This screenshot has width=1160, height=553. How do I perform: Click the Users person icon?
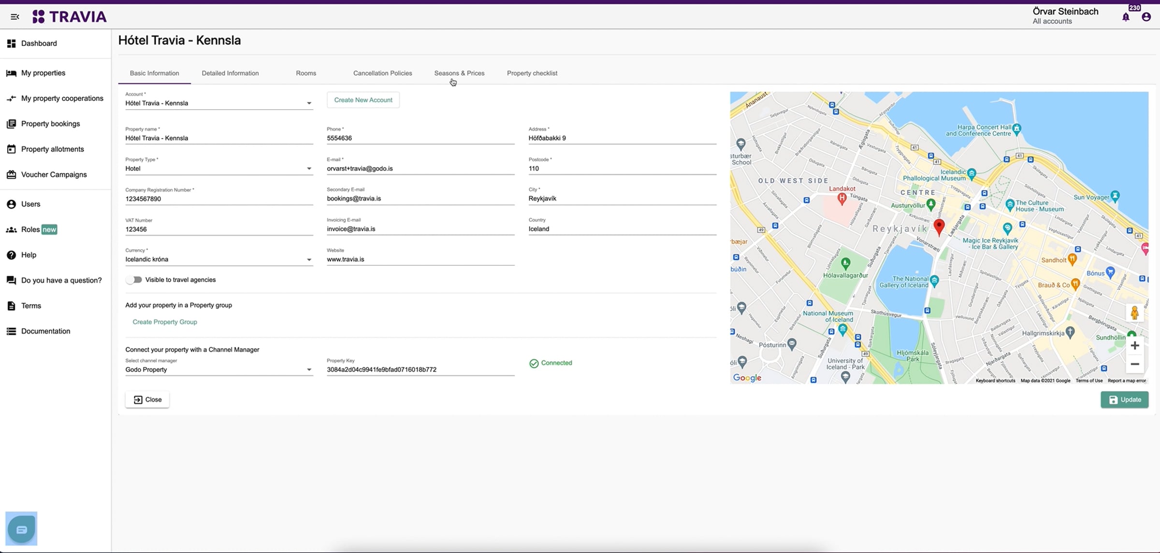[x=11, y=204]
